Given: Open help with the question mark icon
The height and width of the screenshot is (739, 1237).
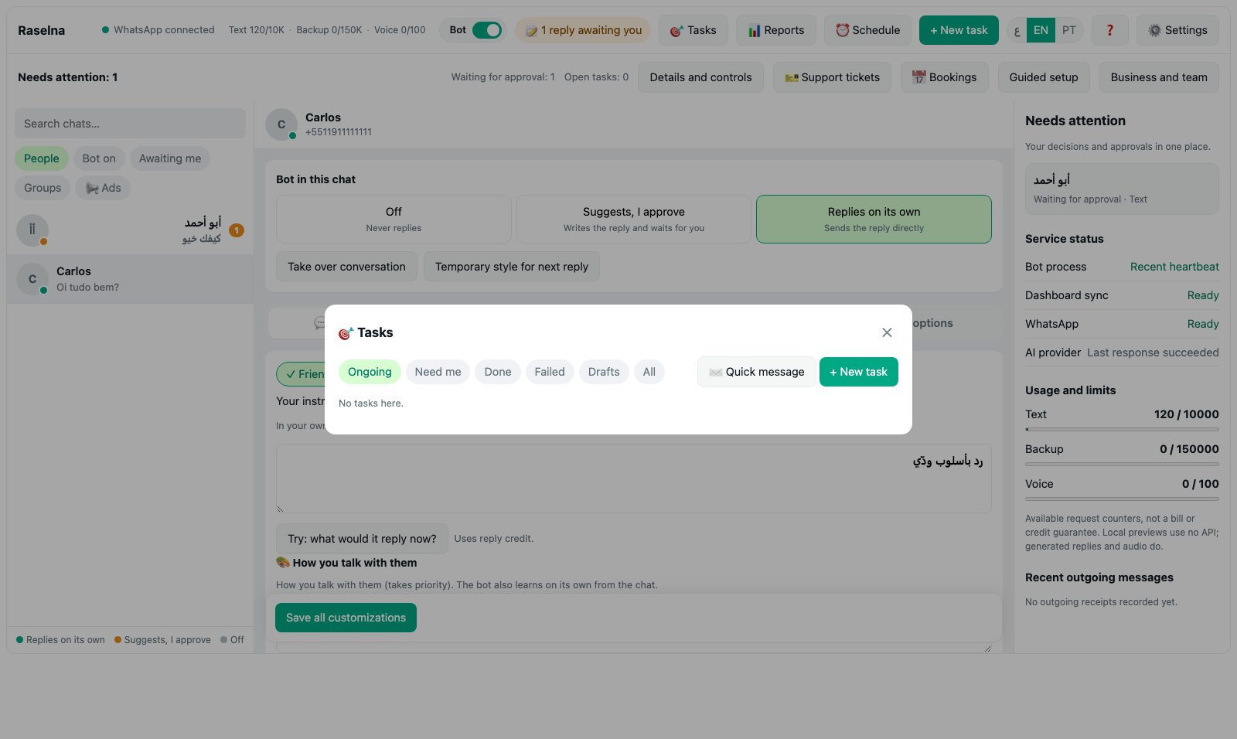Looking at the screenshot, I should click(x=1110, y=30).
